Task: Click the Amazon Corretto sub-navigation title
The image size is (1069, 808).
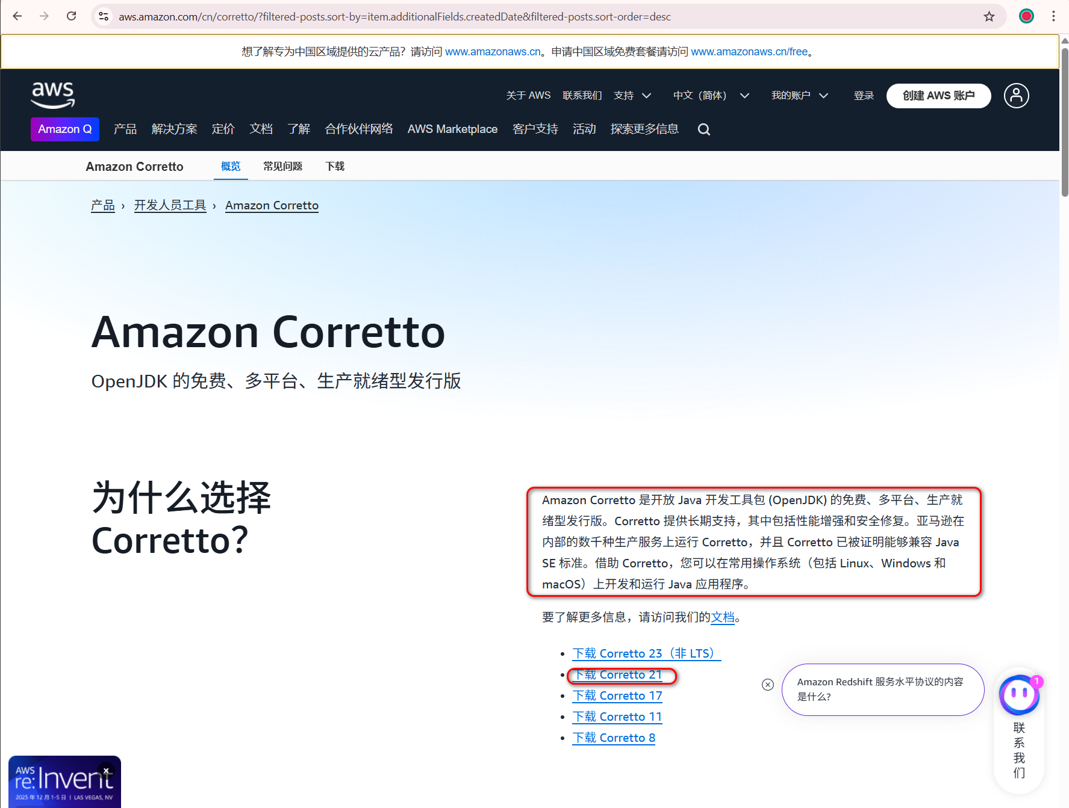Action: (x=134, y=167)
